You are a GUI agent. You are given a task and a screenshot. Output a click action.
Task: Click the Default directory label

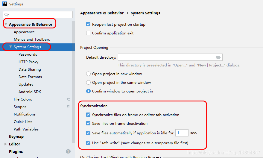pyautogui.click(x=101, y=57)
